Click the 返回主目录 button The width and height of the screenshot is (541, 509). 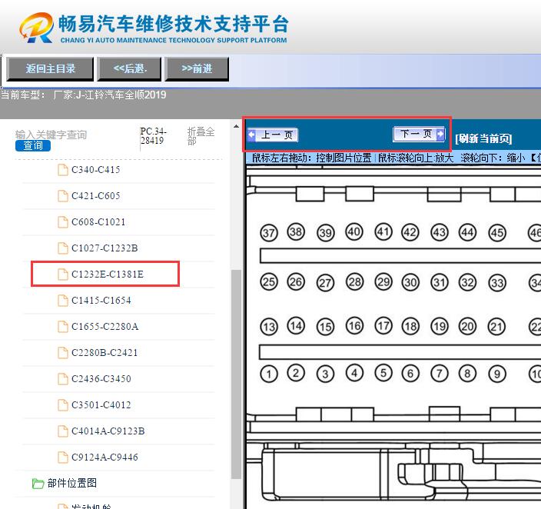50,68
